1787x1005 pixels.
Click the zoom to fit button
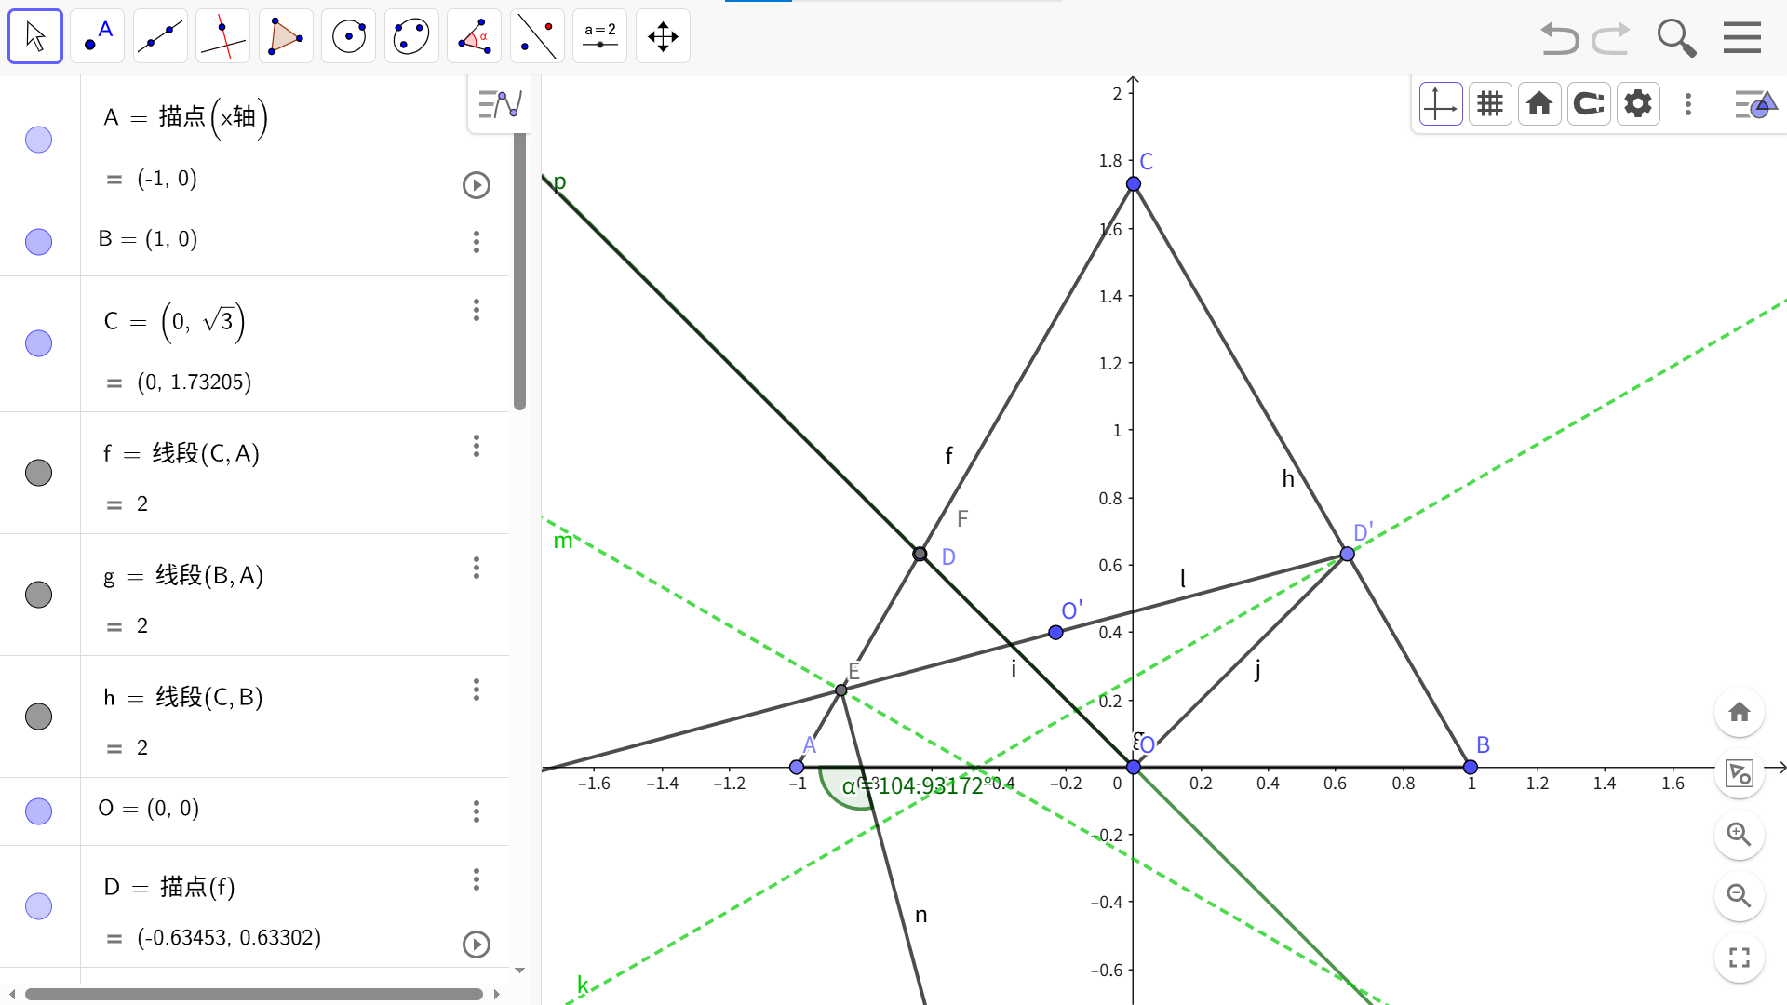tap(1740, 774)
